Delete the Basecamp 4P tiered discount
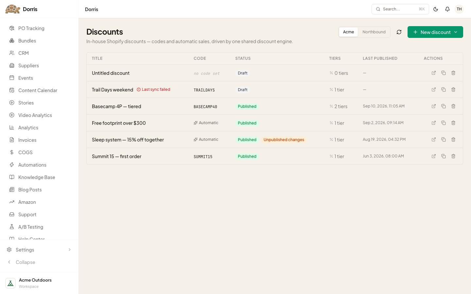Viewport: 471px width, 294px height. 453,106
